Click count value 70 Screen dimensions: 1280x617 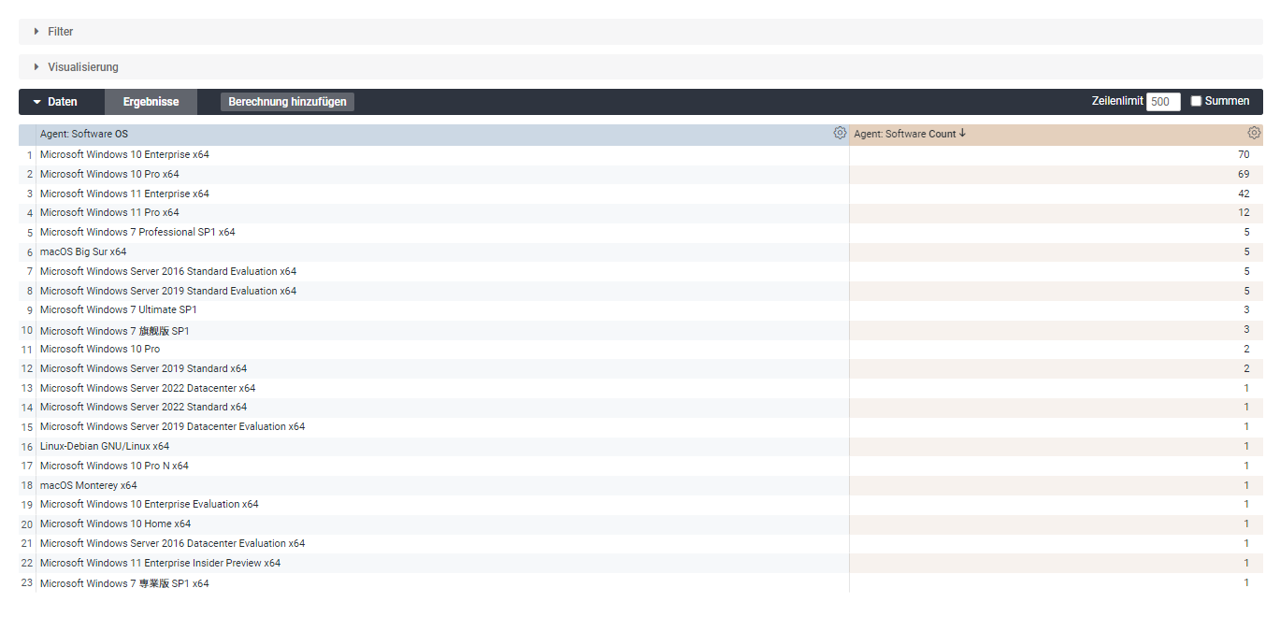coord(1244,154)
